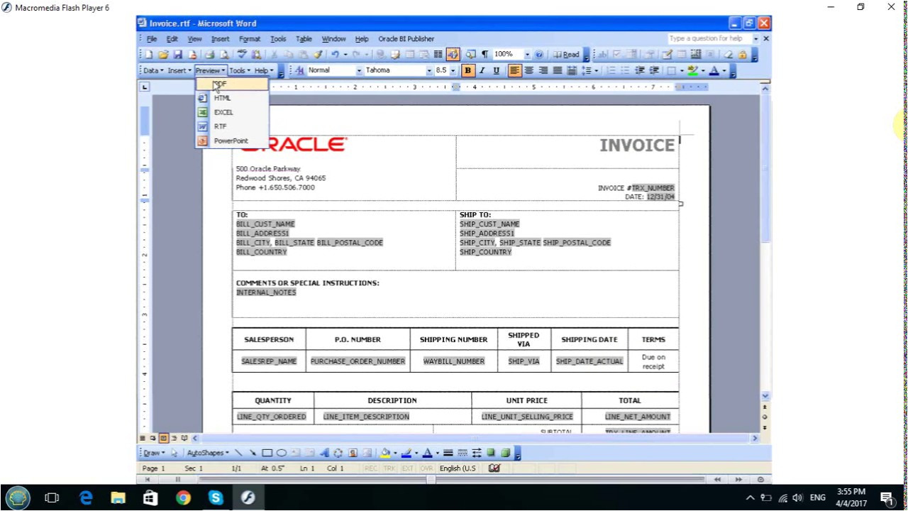Toggle Bold formatting
The image size is (908, 511).
click(x=467, y=70)
